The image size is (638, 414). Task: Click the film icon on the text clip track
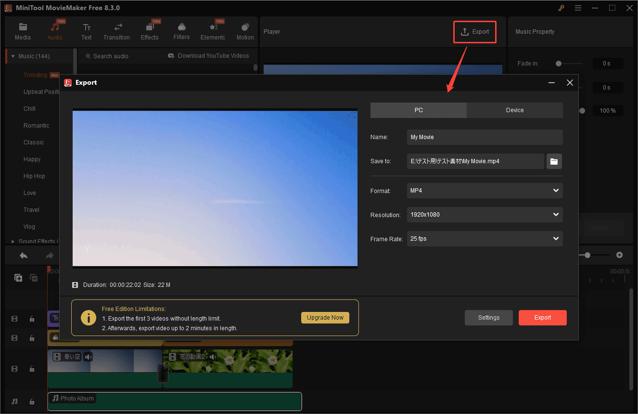point(14,319)
